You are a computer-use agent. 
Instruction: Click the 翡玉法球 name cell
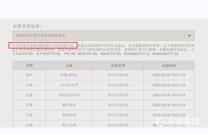[69, 124]
